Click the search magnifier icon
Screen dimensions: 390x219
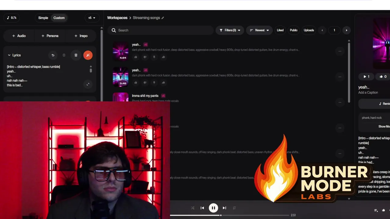pyautogui.click(x=114, y=30)
